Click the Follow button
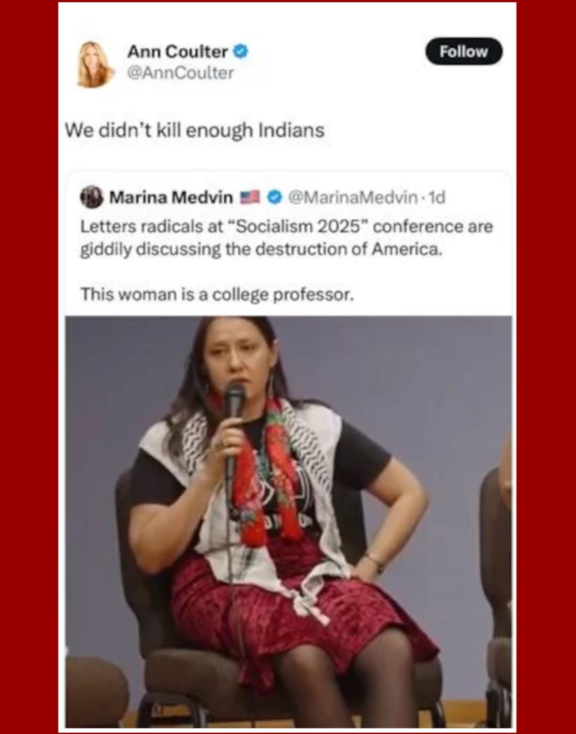576x734 pixels. coord(463,51)
